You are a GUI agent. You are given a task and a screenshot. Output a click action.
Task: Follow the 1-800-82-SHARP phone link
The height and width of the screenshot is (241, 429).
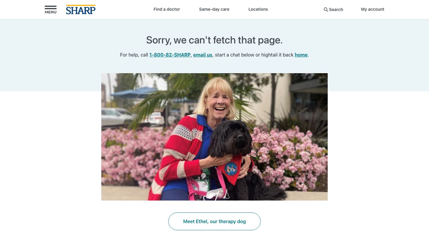coord(170,55)
